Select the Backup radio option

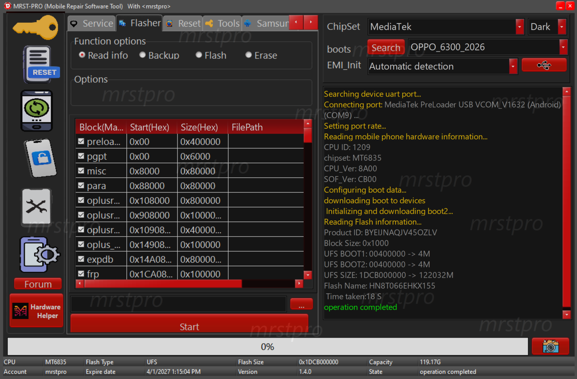click(x=143, y=55)
